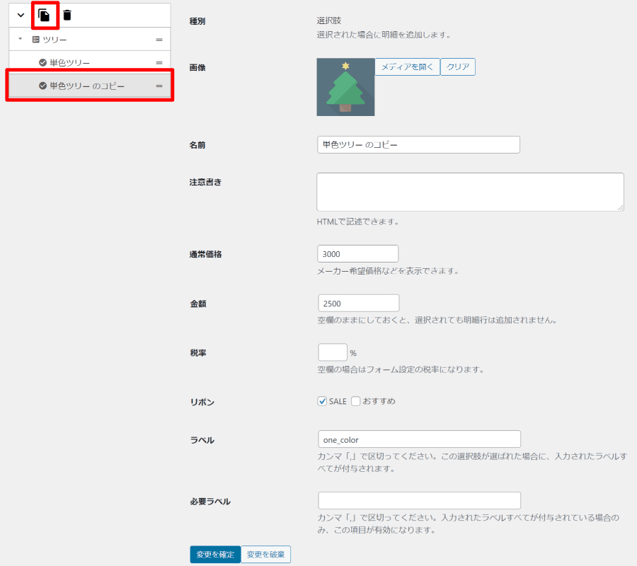Check the おすすめ ribbon checkbox
This screenshot has height=566, width=637.
[356, 401]
